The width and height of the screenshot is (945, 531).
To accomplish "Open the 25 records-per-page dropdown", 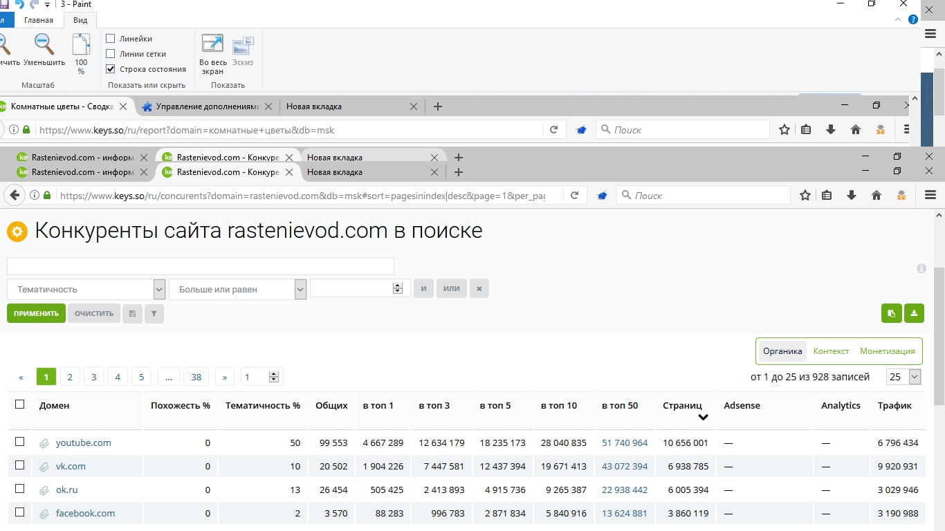I will click(x=904, y=377).
